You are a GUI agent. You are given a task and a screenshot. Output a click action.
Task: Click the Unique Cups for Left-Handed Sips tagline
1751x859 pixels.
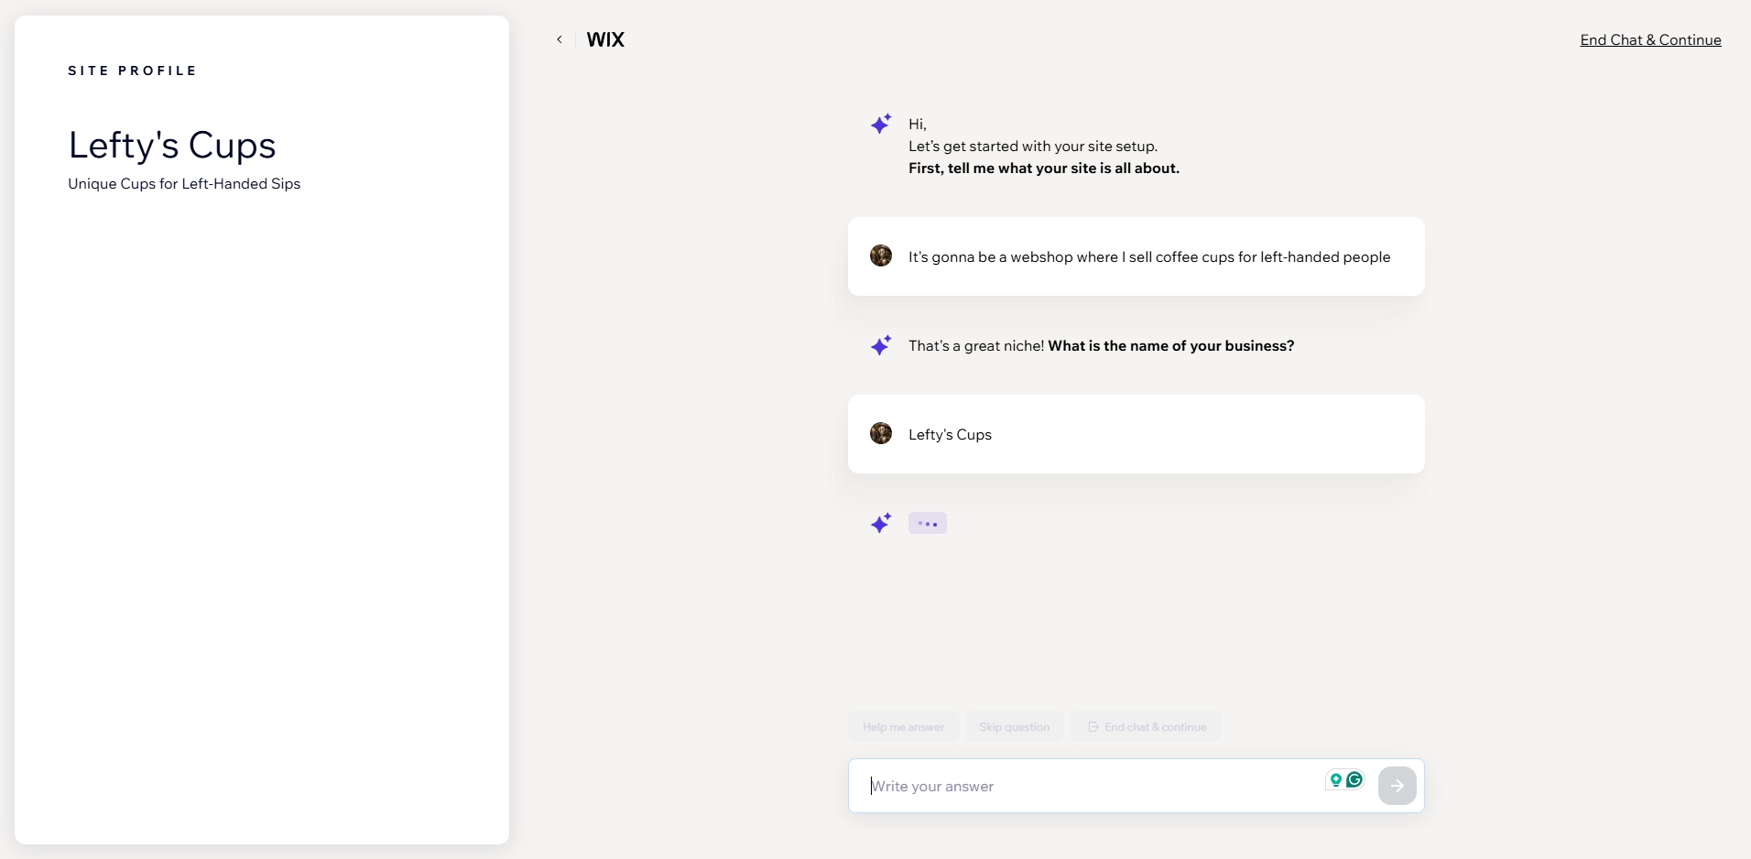[184, 184]
